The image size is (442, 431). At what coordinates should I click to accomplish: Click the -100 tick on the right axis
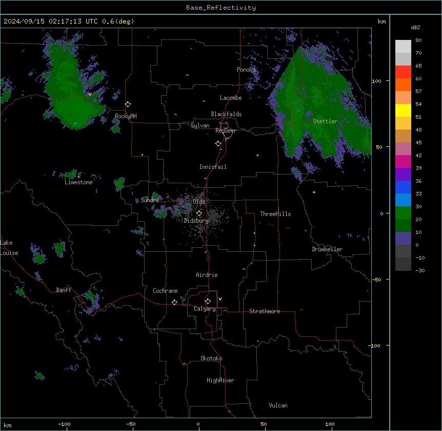coord(375,346)
